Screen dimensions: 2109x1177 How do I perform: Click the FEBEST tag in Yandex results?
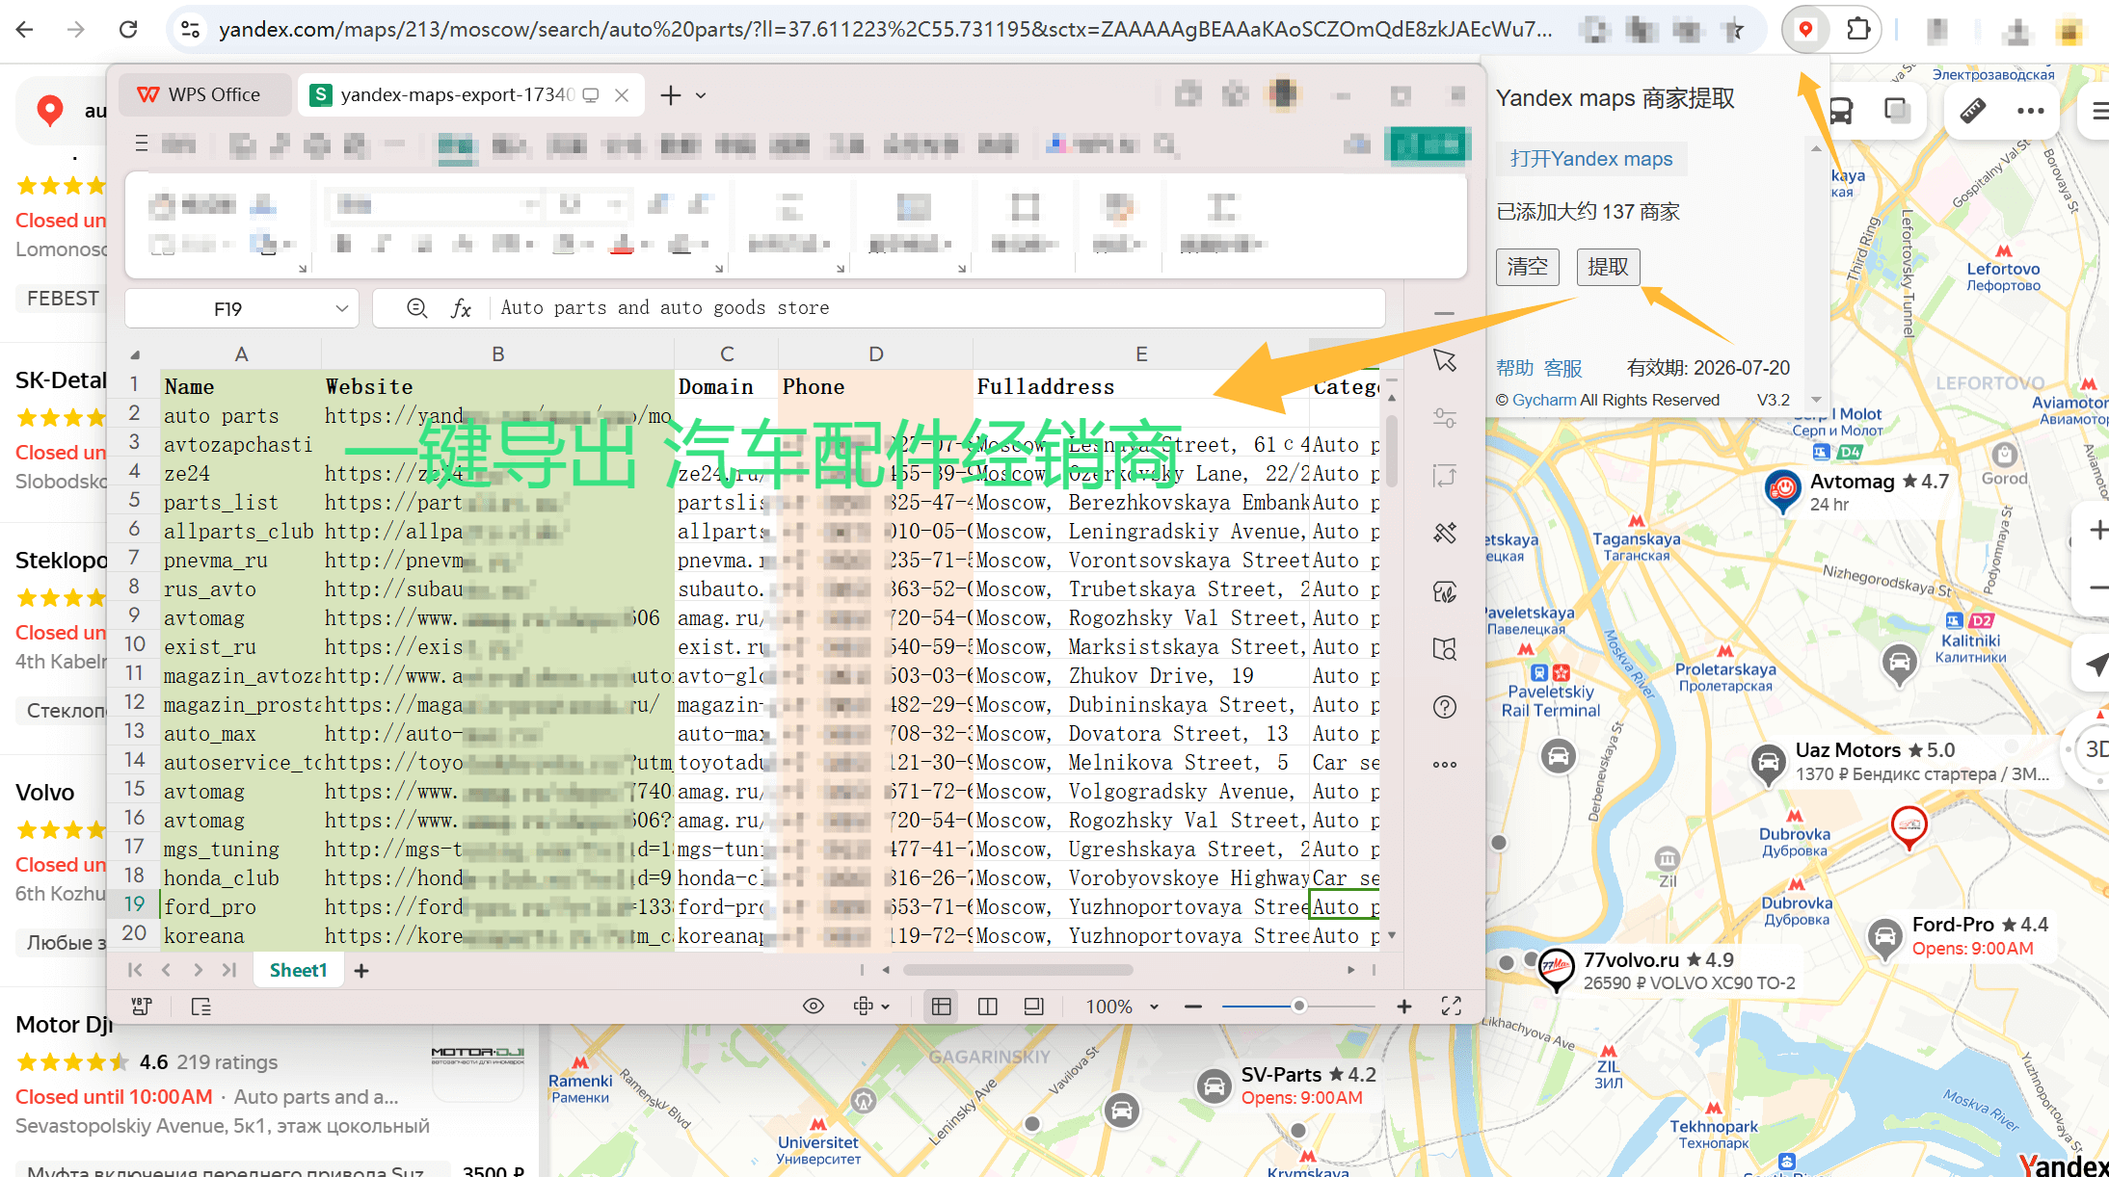pos(62,299)
